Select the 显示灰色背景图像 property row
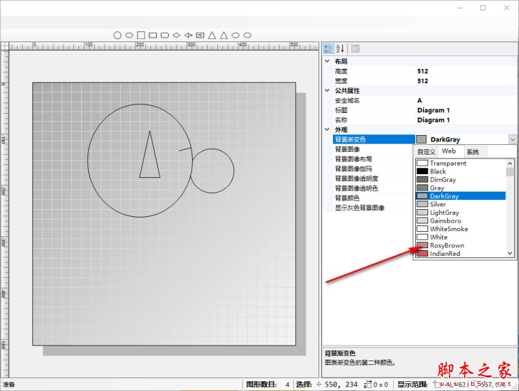Viewport: 519px width, 391px height. [x=374, y=208]
